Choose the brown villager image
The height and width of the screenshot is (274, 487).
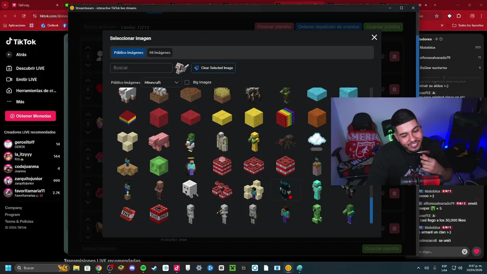[159, 190]
